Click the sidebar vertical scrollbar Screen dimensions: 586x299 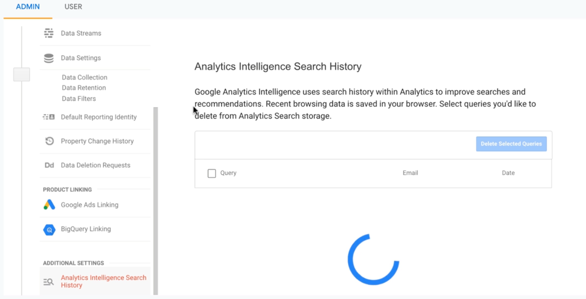pyautogui.click(x=156, y=201)
